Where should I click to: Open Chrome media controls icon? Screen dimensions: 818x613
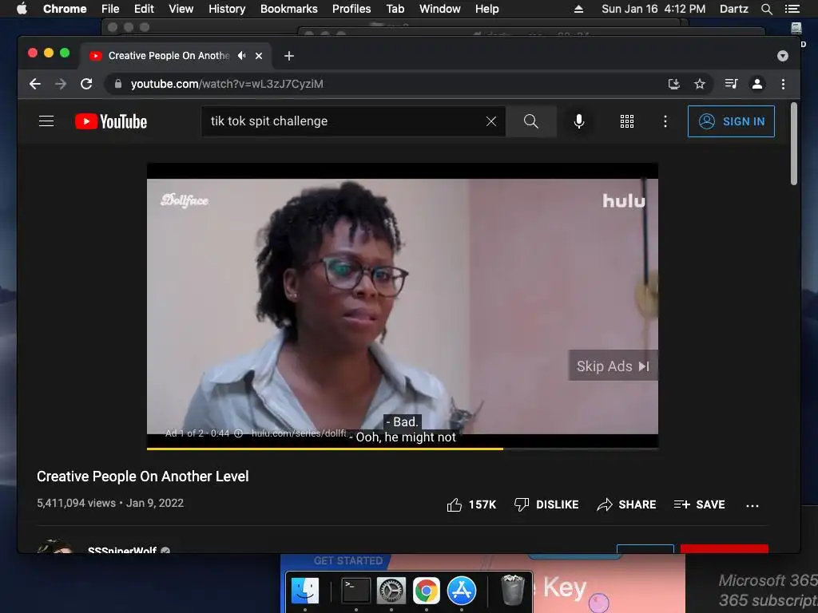pos(731,84)
